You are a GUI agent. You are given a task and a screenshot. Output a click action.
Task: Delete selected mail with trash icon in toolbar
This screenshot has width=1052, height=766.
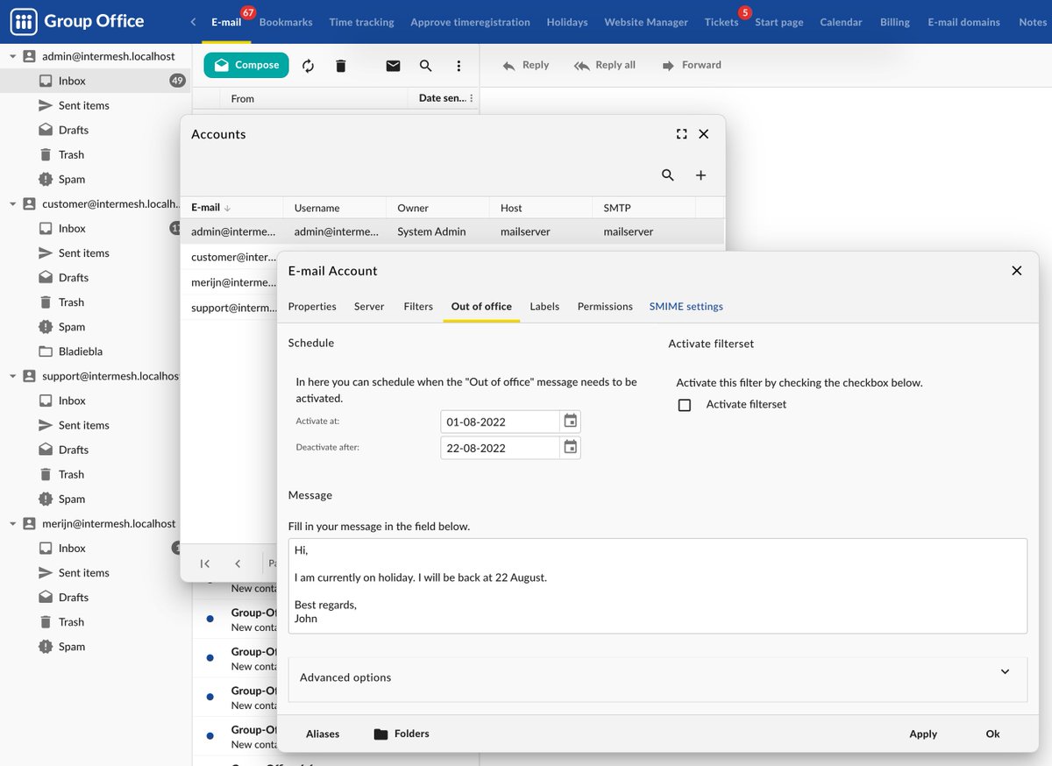click(341, 66)
